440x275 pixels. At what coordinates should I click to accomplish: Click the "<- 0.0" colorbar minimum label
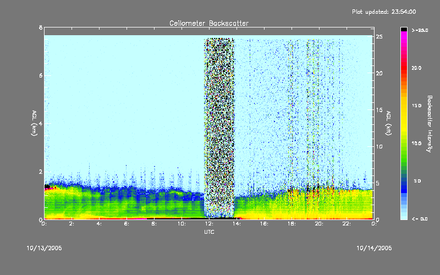pos(420,219)
